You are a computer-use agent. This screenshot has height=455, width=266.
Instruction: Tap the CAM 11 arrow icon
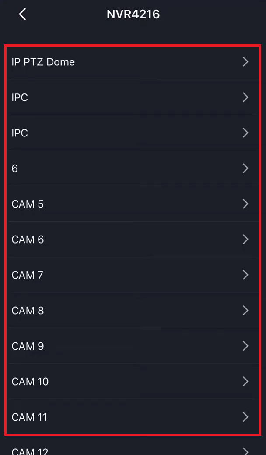click(x=245, y=417)
